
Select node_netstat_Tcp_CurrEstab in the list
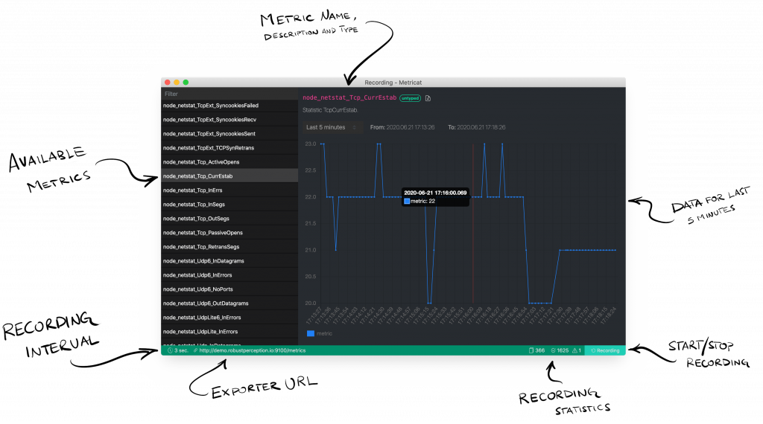point(229,176)
